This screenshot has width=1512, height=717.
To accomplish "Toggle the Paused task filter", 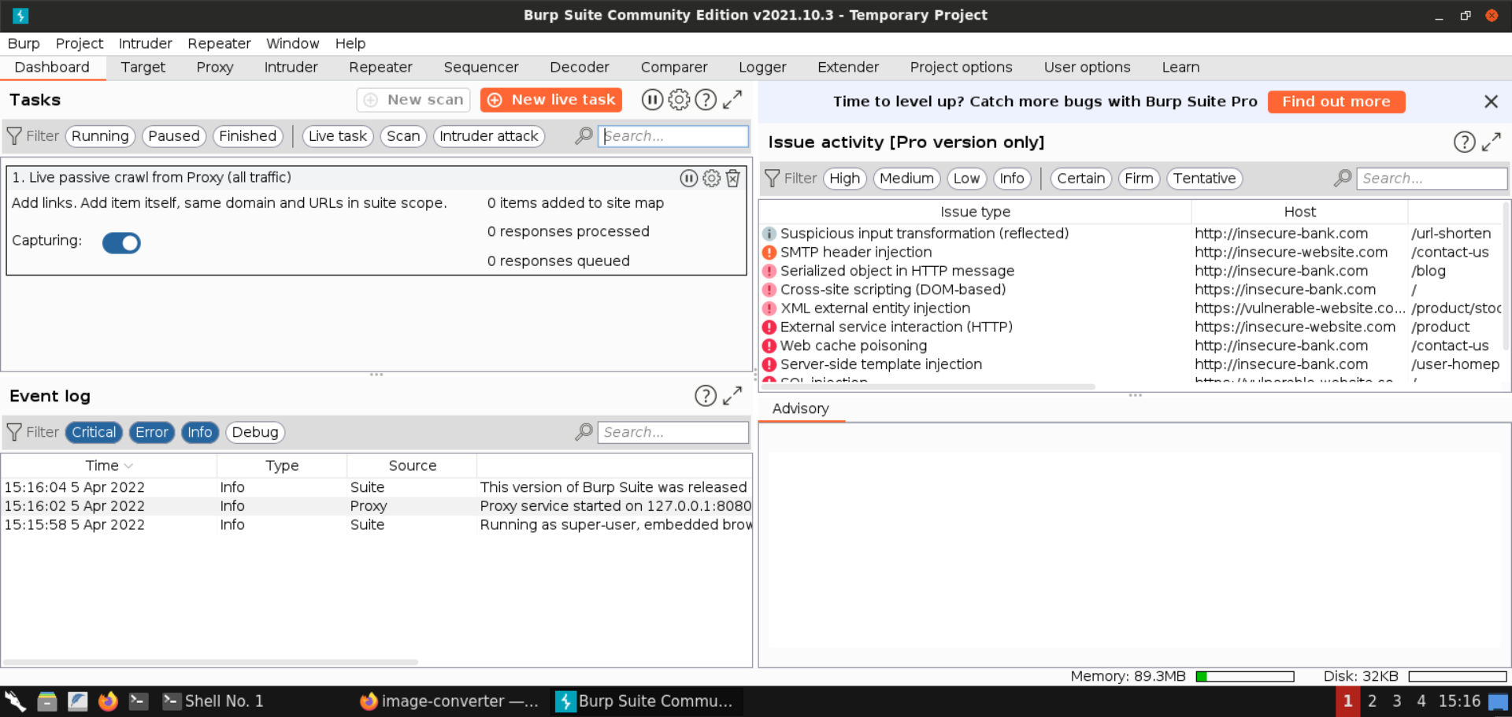I will 174,136.
